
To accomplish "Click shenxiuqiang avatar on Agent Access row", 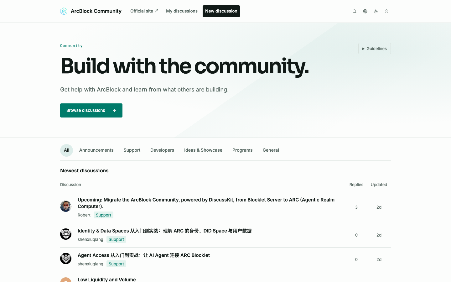I will pos(66,258).
